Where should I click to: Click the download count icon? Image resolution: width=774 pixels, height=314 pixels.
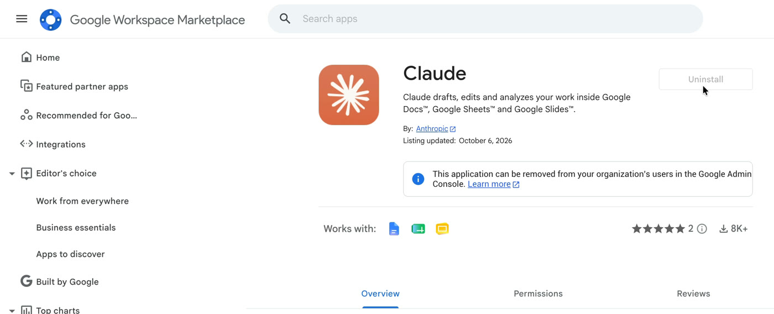coord(723,228)
